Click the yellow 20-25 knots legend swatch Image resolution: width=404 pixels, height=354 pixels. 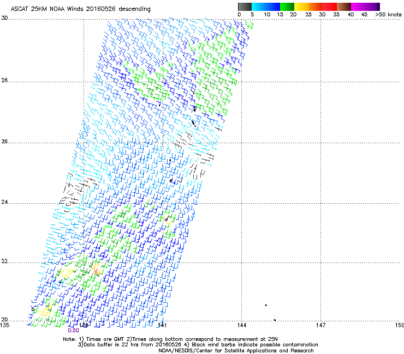(301, 7)
